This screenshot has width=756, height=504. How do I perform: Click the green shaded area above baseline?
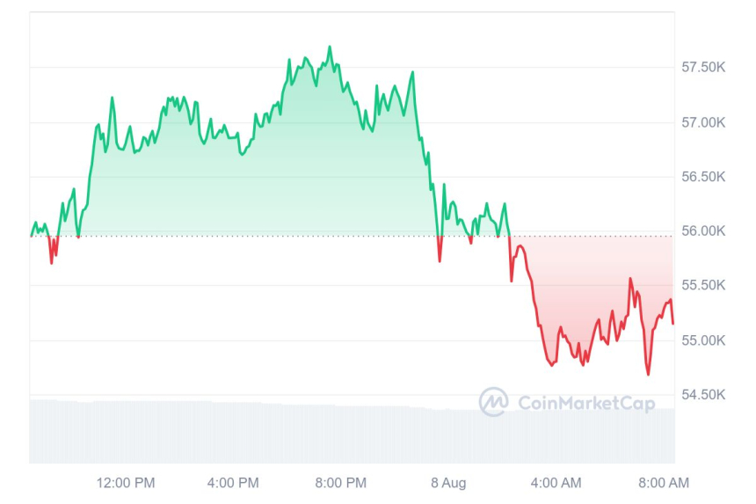coord(264,185)
